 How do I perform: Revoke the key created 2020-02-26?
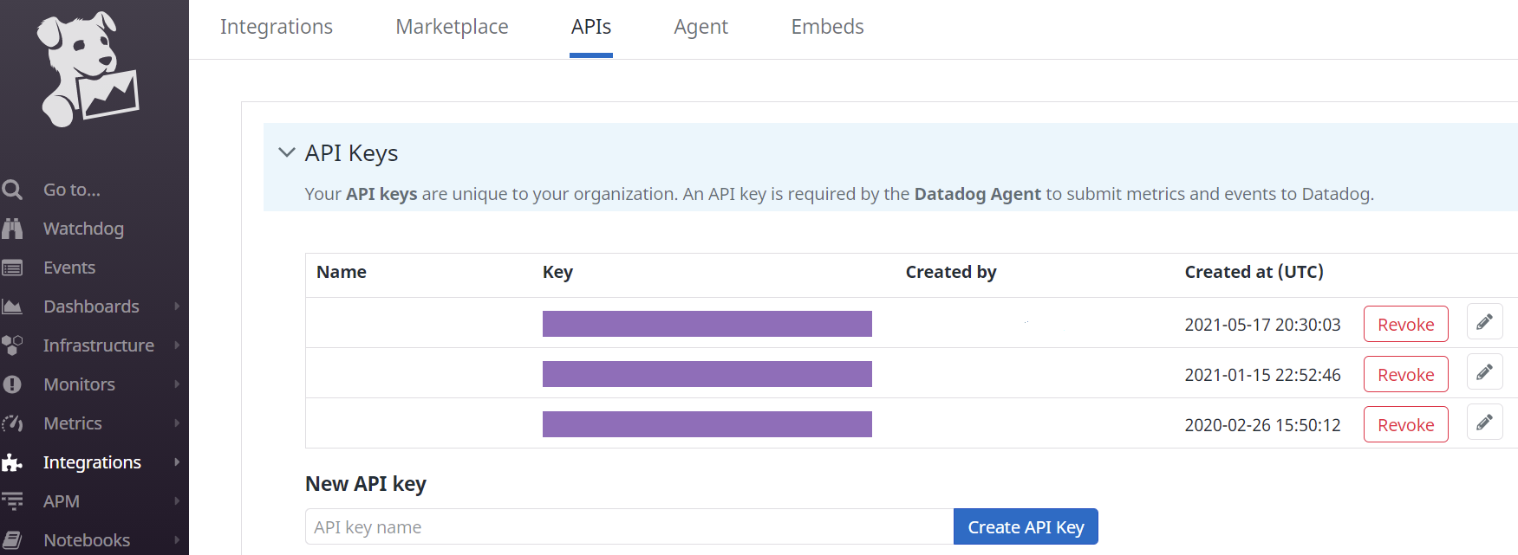1405,424
